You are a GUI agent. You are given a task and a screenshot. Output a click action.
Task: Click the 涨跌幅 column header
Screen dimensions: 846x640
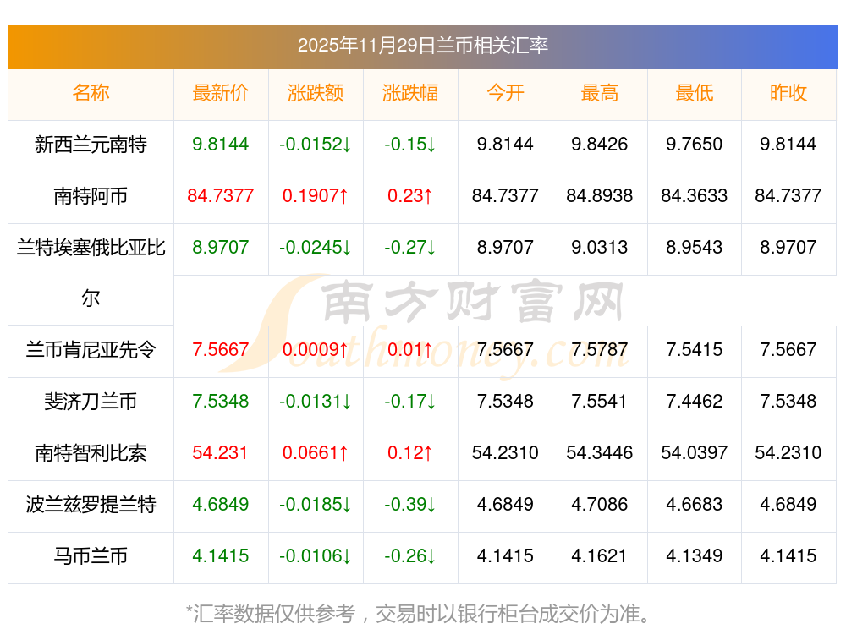pyautogui.click(x=410, y=93)
